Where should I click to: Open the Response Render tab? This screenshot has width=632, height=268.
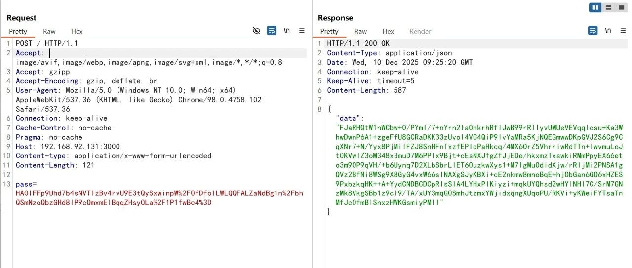(x=421, y=31)
